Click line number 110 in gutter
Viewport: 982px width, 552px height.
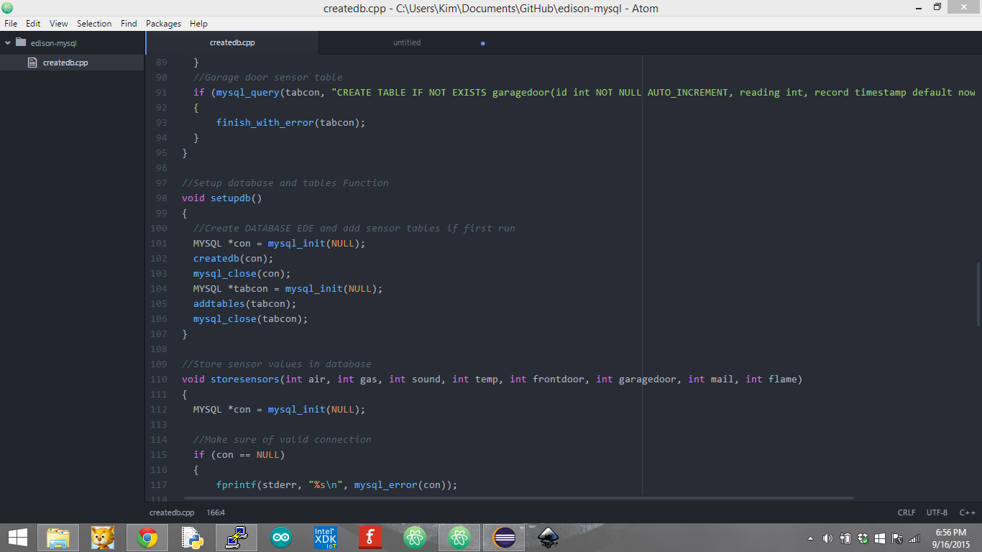point(158,379)
